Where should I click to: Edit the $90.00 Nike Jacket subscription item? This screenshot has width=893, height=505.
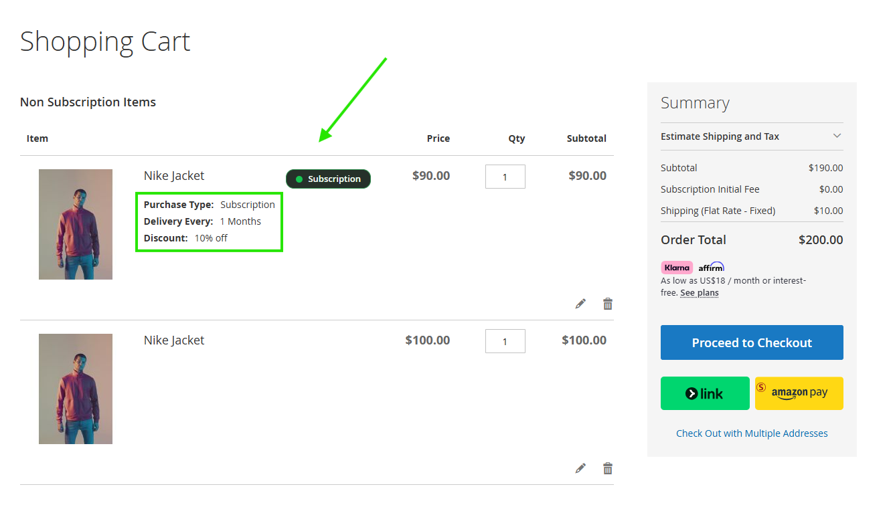580,304
